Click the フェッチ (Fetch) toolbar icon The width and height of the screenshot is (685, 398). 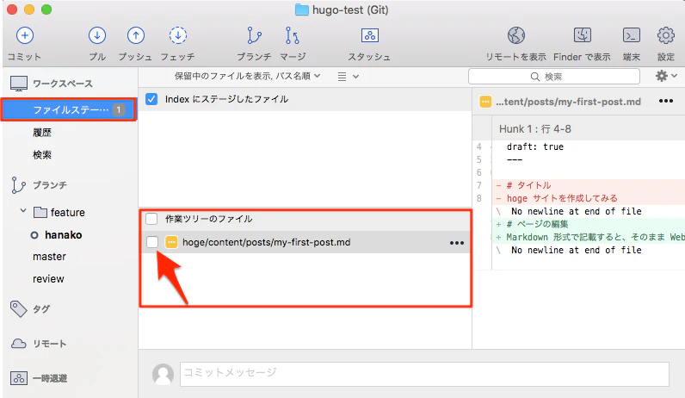click(x=178, y=35)
